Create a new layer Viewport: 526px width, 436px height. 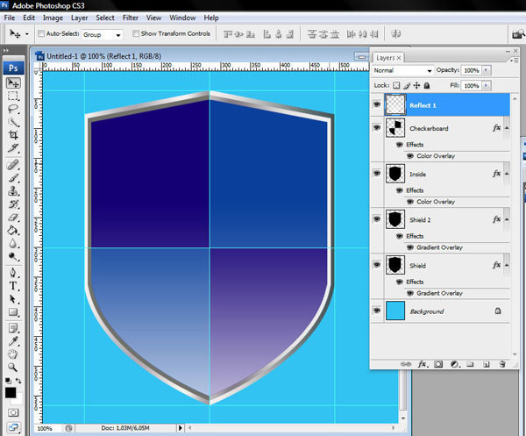[486, 364]
